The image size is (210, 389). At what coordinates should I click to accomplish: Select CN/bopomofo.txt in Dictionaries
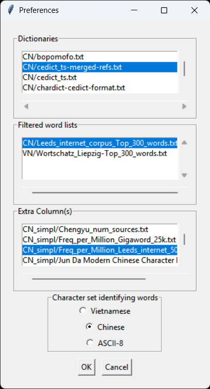(x=100, y=57)
